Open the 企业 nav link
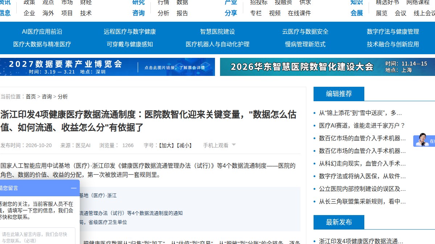435x244 pixels. (29, 13)
